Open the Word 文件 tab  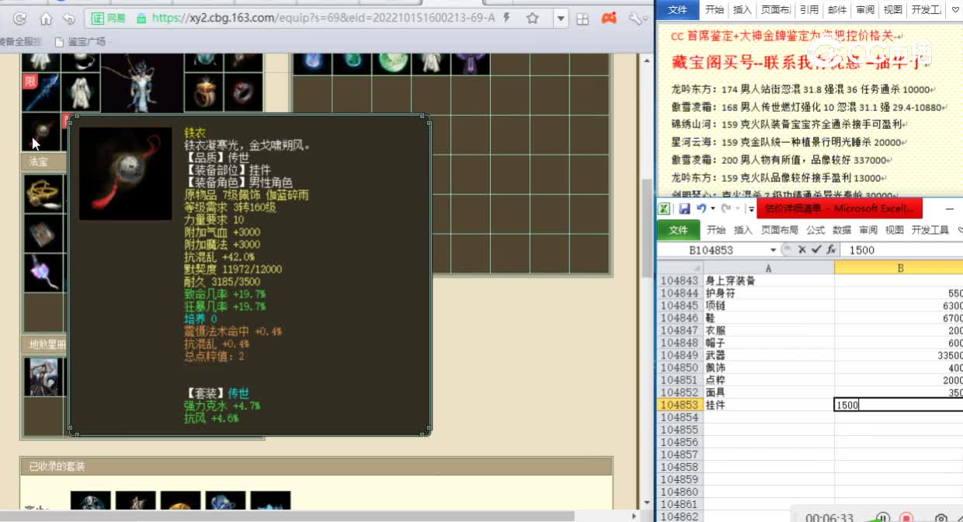click(679, 9)
